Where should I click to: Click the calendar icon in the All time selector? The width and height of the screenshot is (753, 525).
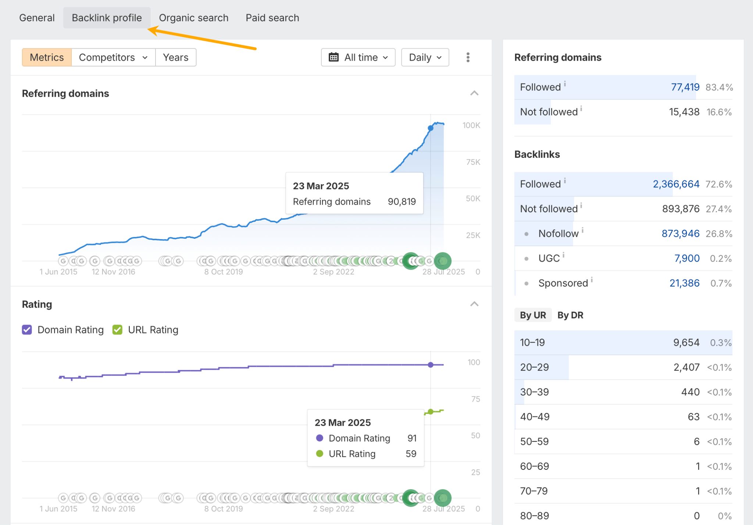pyautogui.click(x=334, y=57)
